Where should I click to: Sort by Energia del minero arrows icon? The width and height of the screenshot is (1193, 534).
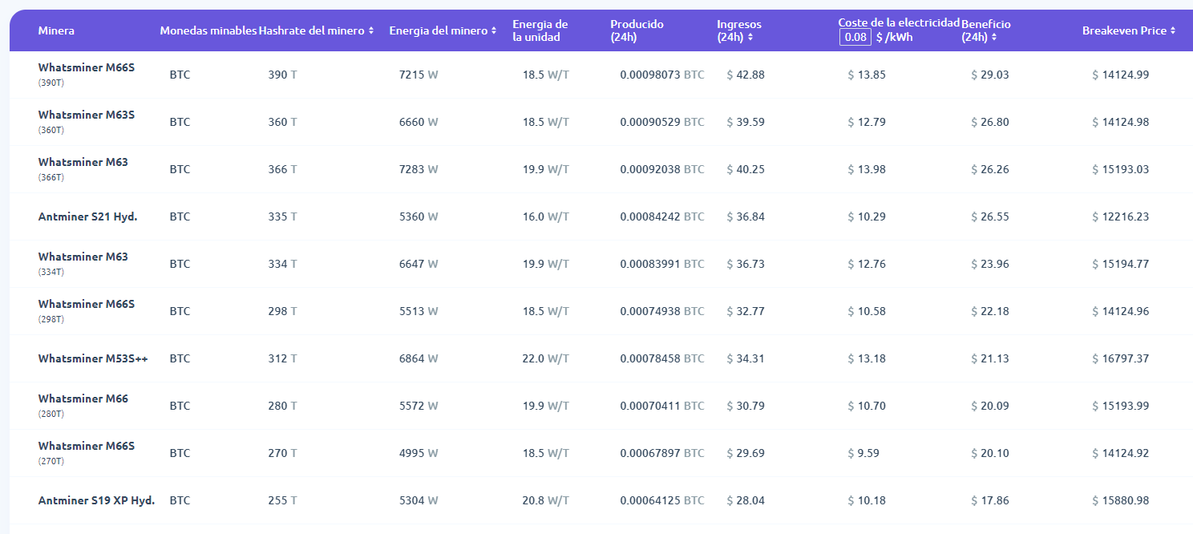494,30
